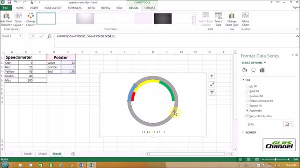Switch to Page Layout view icon
The height and width of the screenshot is (168, 300).
coord(248,159)
